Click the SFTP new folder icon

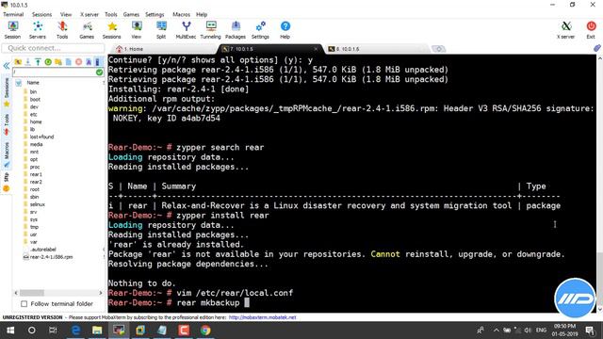[x=58, y=62]
